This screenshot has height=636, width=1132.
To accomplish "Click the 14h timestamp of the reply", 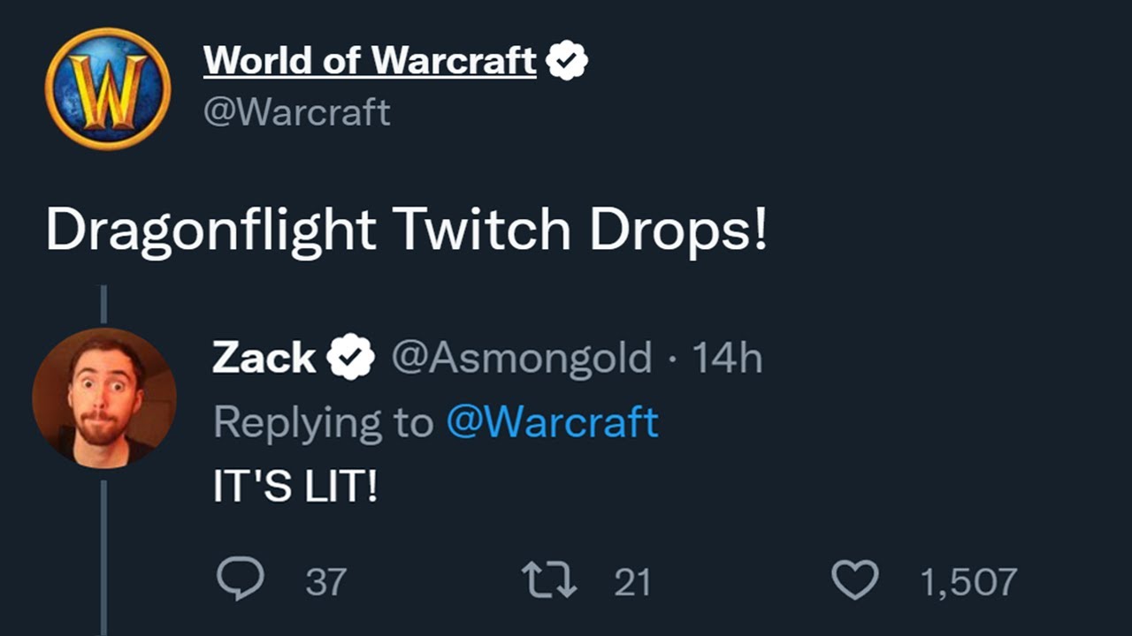I will click(x=727, y=358).
